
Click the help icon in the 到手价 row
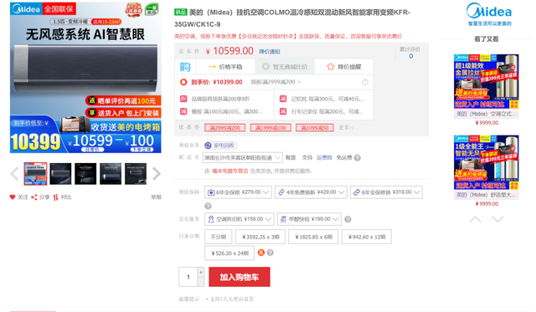tap(365, 82)
